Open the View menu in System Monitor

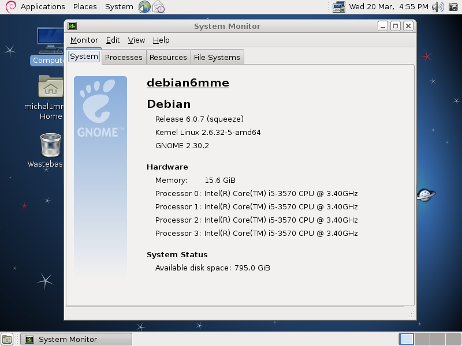(136, 40)
